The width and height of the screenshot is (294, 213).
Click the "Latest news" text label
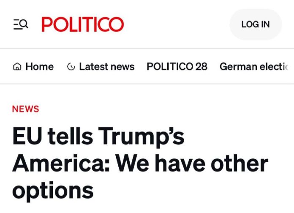pos(107,67)
